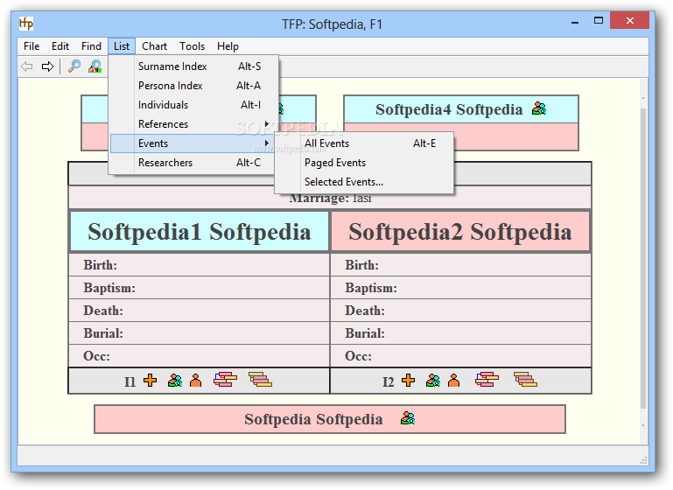The image size is (673, 490).
Task: Choose Surname Index from List menu
Action: pyautogui.click(x=194, y=66)
